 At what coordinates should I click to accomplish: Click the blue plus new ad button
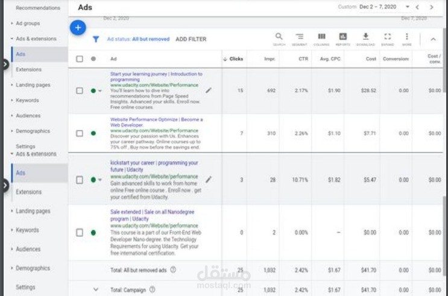pyautogui.click(x=78, y=28)
